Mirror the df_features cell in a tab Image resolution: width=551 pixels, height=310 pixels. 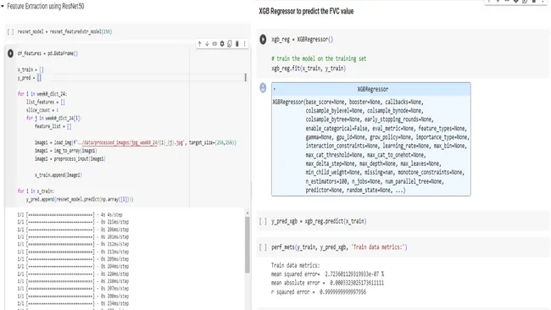(x=230, y=44)
